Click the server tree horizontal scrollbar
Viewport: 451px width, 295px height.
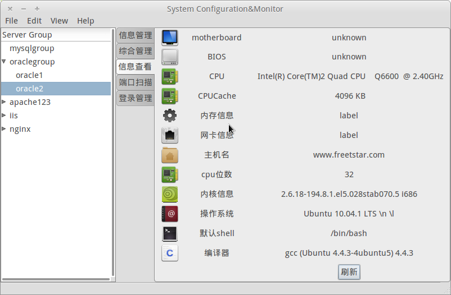[x=56, y=279]
